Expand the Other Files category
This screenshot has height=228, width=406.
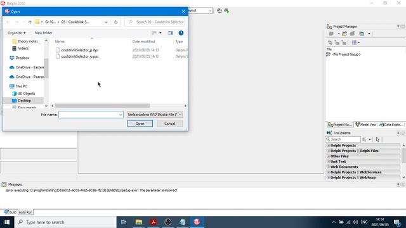point(328,156)
